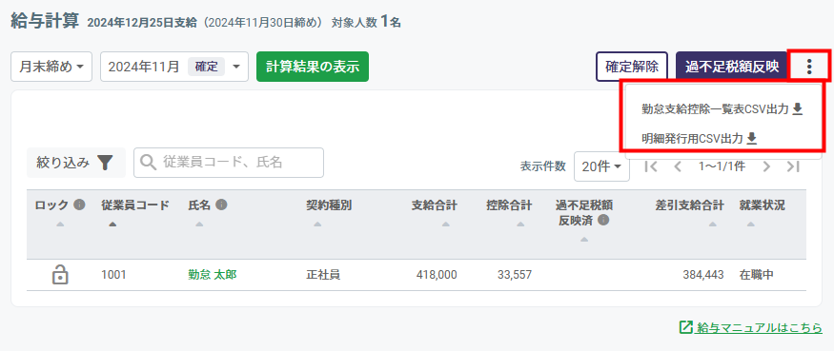
Task: Sort by 差引支給合計 column arrow
Action: (x=712, y=224)
